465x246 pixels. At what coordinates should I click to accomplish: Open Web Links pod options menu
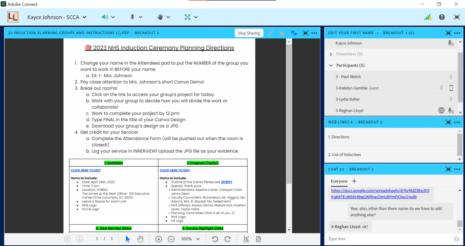point(457,122)
